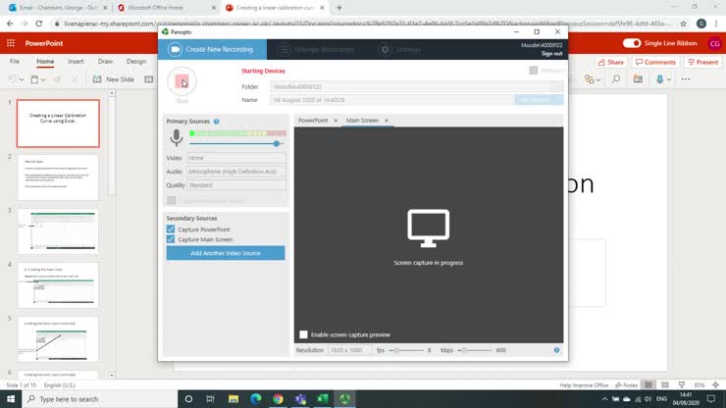This screenshot has height=408, width=726.
Task: Uncheck Capture Main Screen checkbox
Action: [171, 239]
